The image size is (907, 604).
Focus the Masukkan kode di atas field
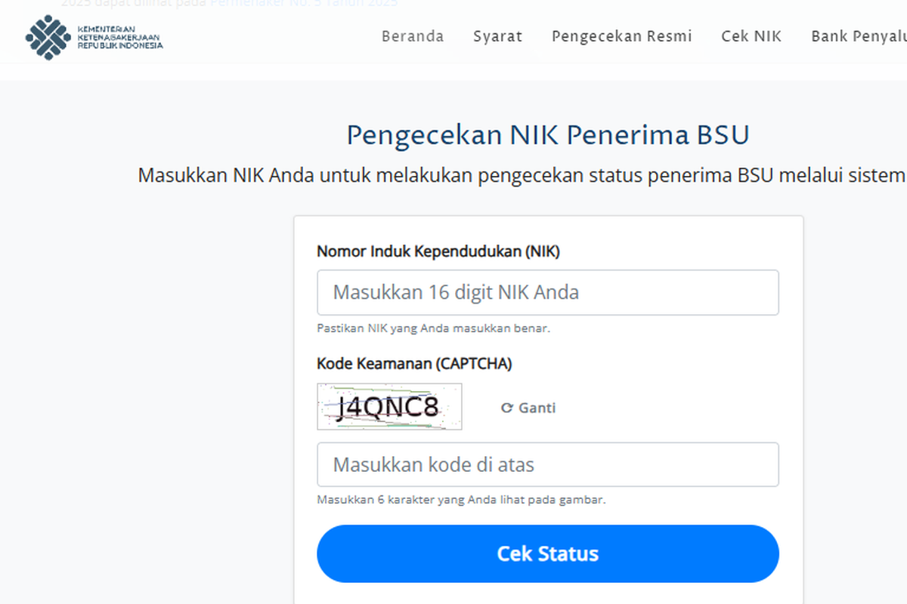(547, 464)
